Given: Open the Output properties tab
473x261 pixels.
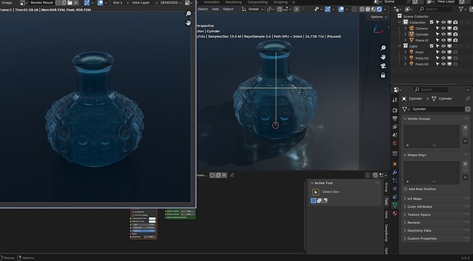Looking at the screenshot, I should pyautogui.click(x=395, y=119).
